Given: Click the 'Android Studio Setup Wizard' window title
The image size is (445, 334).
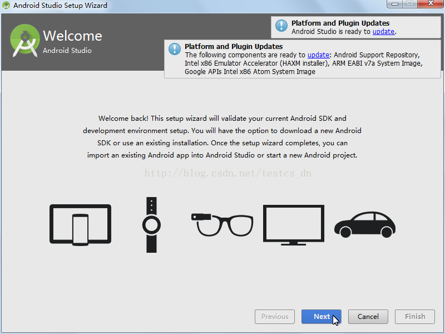Looking at the screenshot, I should point(60,5).
